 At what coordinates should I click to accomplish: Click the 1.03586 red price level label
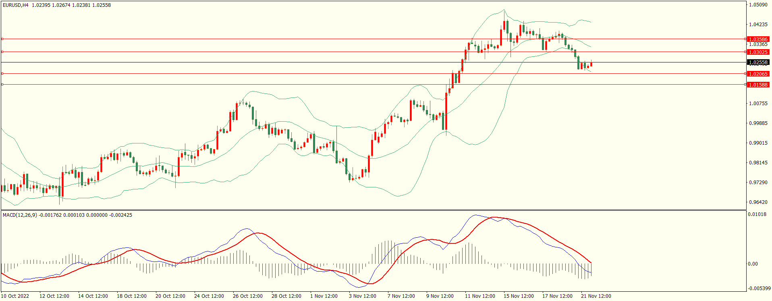758,39
